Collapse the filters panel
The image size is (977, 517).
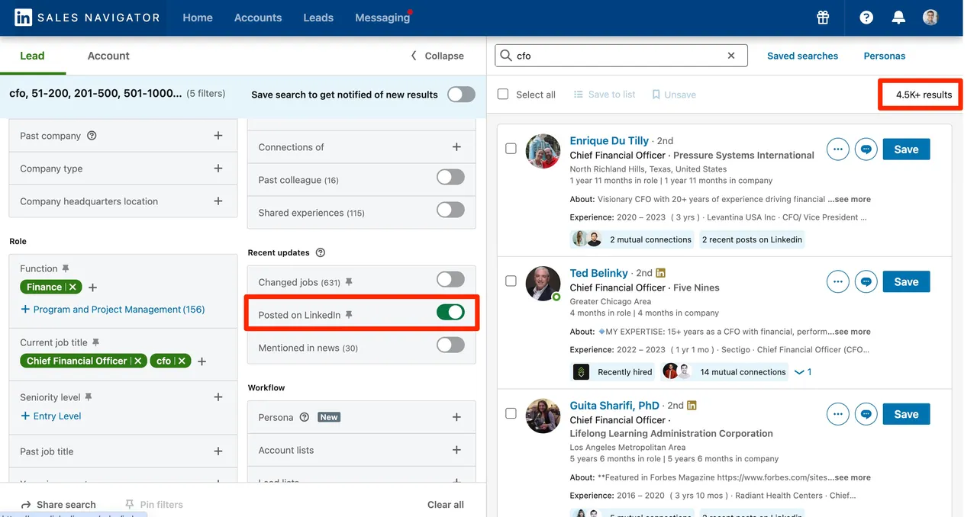pyautogui.click(x=437, y=56)
